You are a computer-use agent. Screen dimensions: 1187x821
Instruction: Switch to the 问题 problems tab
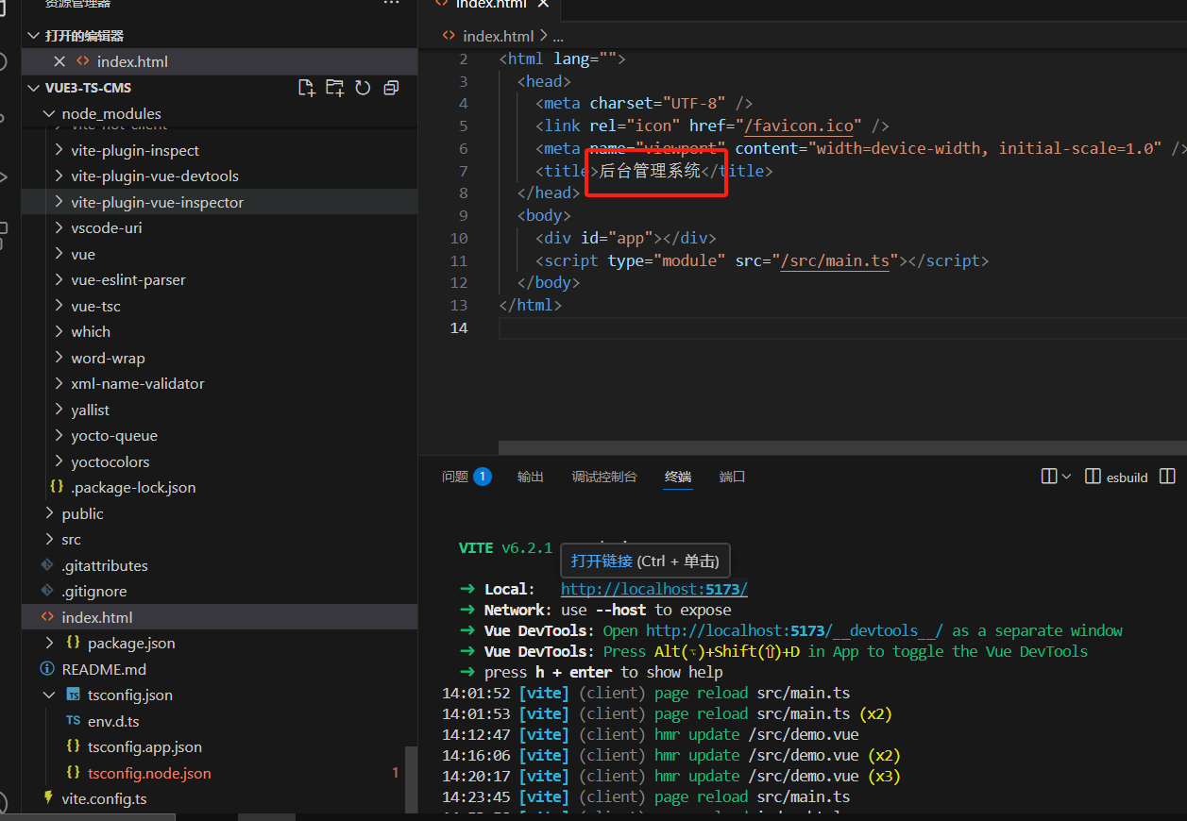click(455, 477)
